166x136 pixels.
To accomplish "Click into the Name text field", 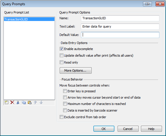I will coord(120,18).
